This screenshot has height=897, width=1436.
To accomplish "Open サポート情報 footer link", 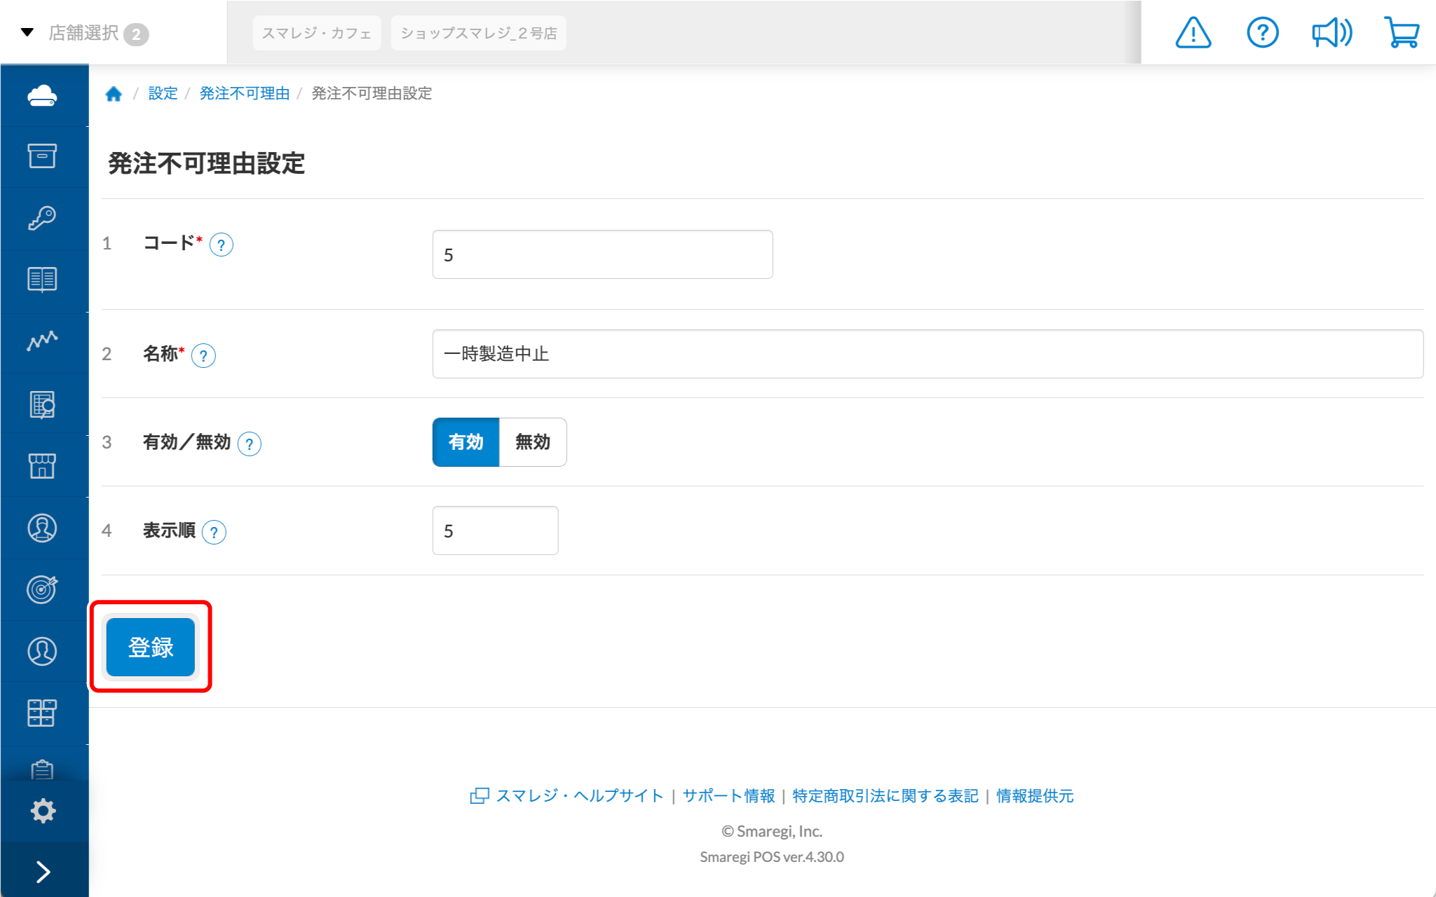I will click(x=729, y=796).
